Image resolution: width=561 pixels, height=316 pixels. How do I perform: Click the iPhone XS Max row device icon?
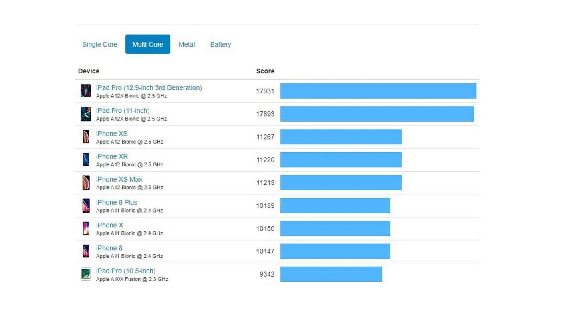(x=86, y=182)
